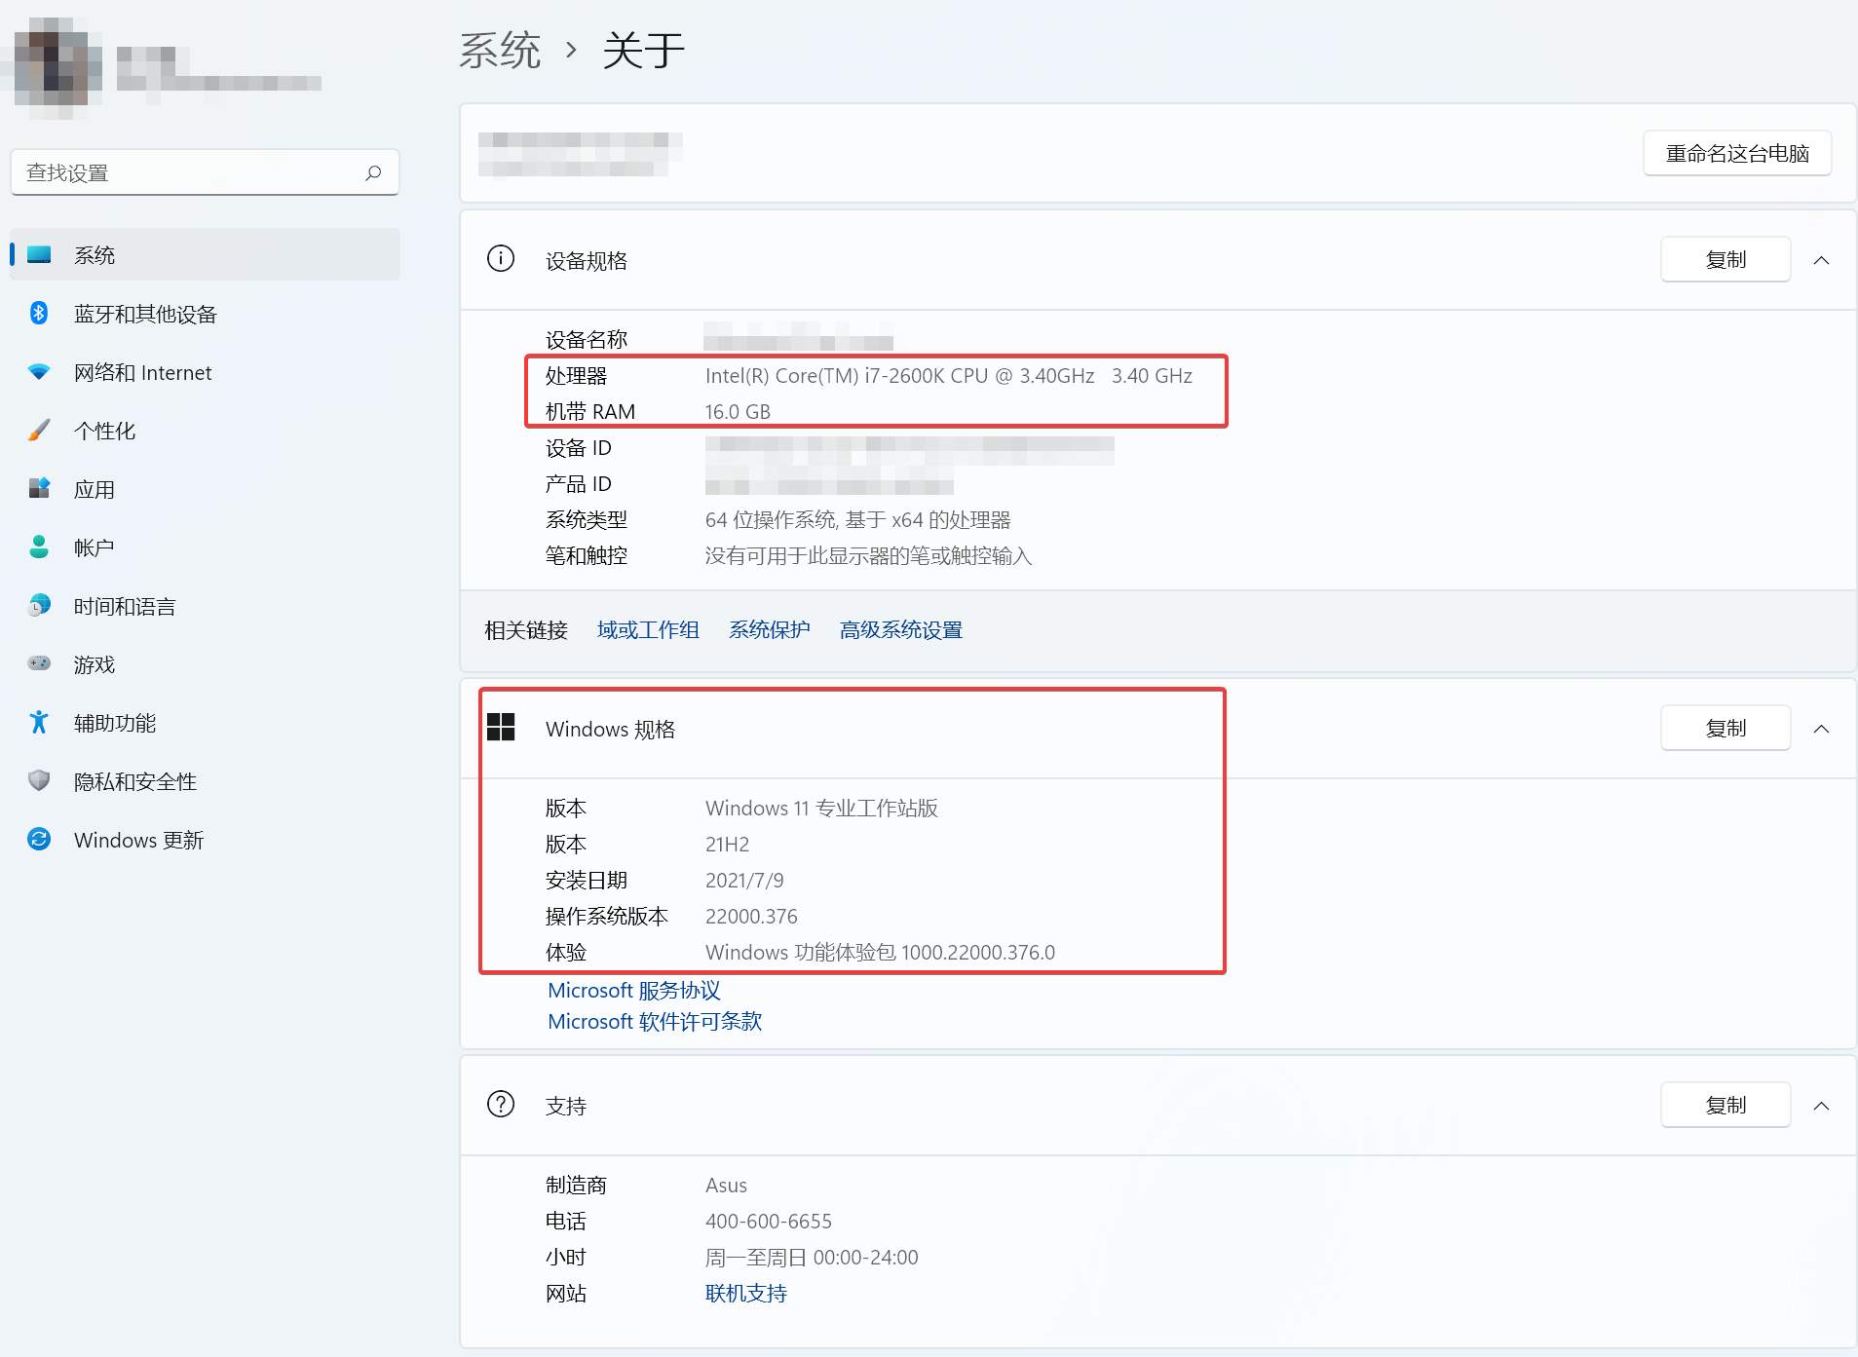
Task: Click the 没有可用于此显示器的笔或触控输入 text
Action: point(868,556)
